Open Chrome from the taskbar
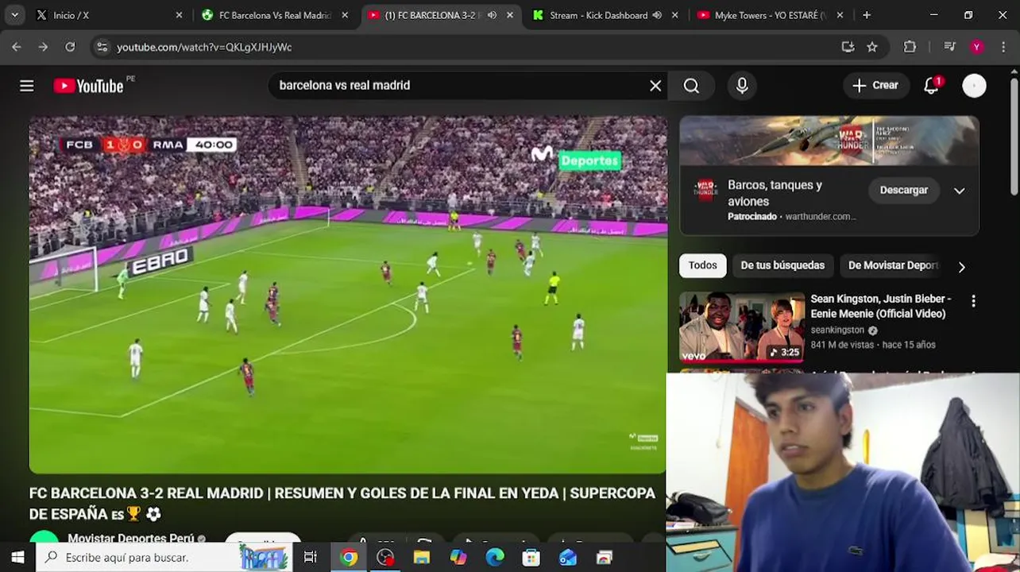 [x=349, y=558]
